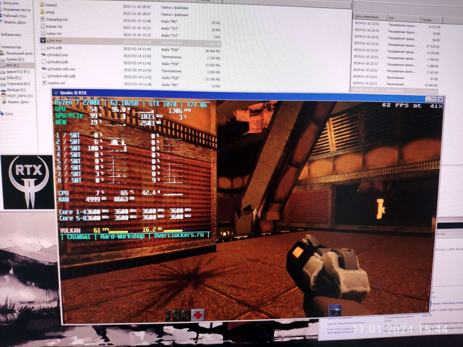The height and width of the screenshot is (347, 463).
Task: Maximize the Quake II RTX window
Action: [434, 99]
